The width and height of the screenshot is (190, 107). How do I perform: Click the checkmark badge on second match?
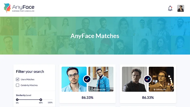pyautogui.click(x=148, y=79)
